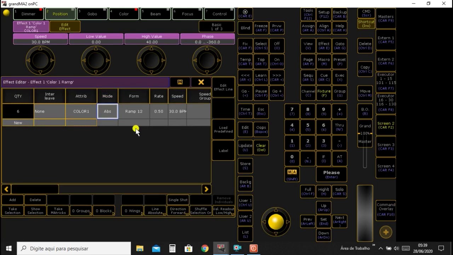453x255 pixels.
Task: Click the screen recorder icon in the taskbar
Action: [x=237, y=248]
